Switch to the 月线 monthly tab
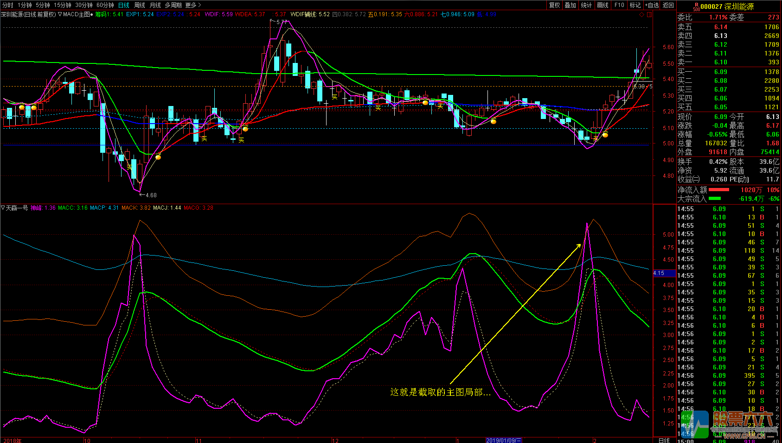The height and width of the screenshot is (443, 782). (x=155, y=5)
